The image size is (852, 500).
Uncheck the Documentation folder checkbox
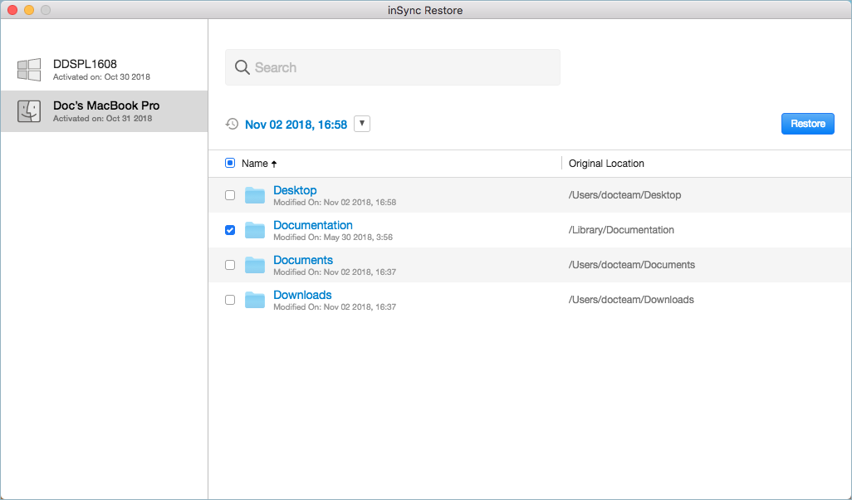230,230
